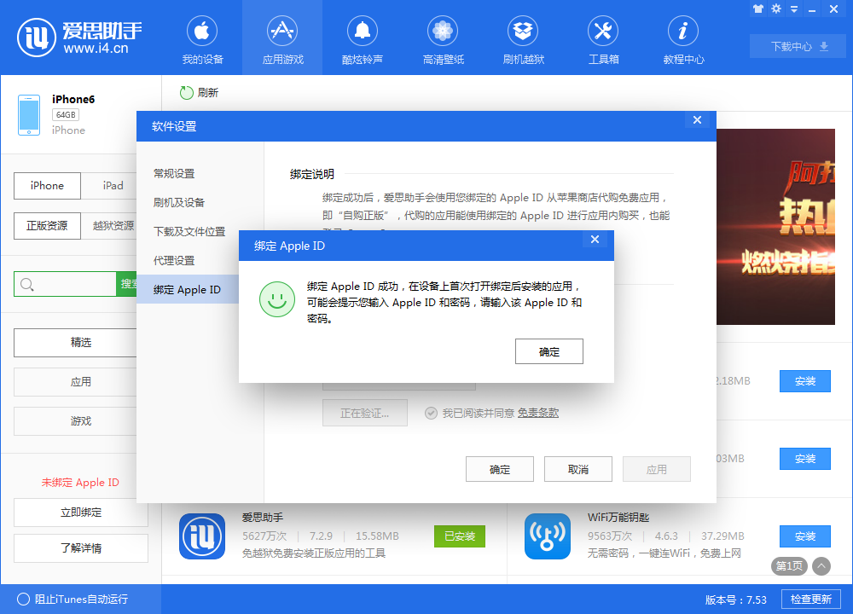
Task: Click the home icon in the title bar
Action: (757, 9)
